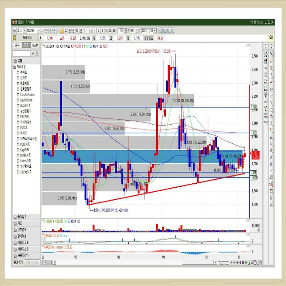Select the Kagi차트 radio option
286x286 pixels.
(18, 150)
